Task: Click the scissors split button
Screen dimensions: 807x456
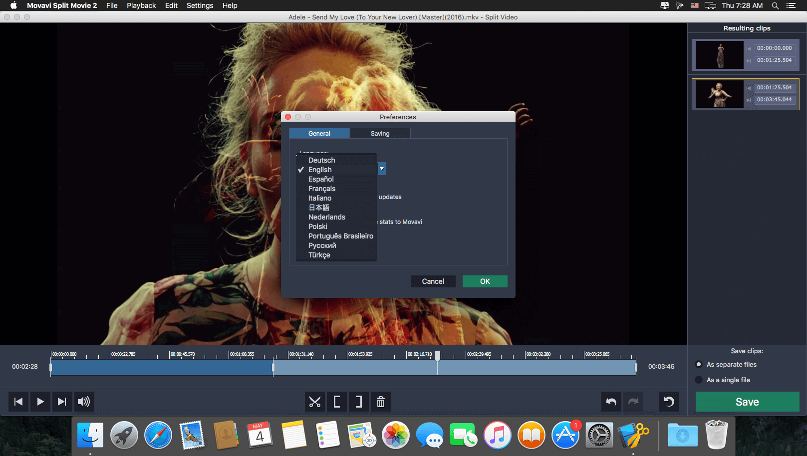Action: 315,402
